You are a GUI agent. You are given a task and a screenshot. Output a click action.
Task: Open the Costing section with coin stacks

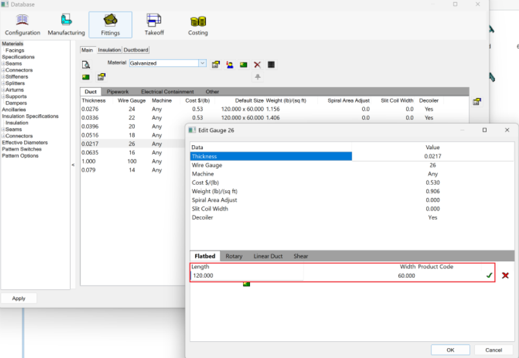click(198, 25)
